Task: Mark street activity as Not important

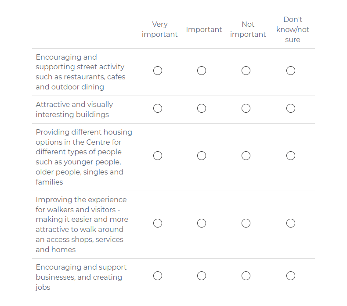Action: (246, 71)
